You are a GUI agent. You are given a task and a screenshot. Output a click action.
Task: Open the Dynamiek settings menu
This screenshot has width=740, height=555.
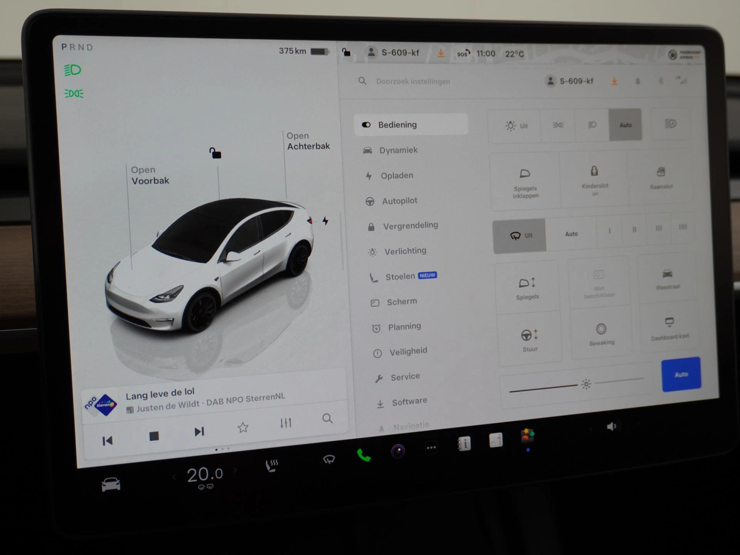(x=390, y=150)
